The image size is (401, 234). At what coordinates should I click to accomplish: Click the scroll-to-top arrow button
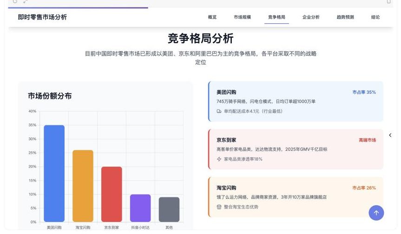(376, 213)
